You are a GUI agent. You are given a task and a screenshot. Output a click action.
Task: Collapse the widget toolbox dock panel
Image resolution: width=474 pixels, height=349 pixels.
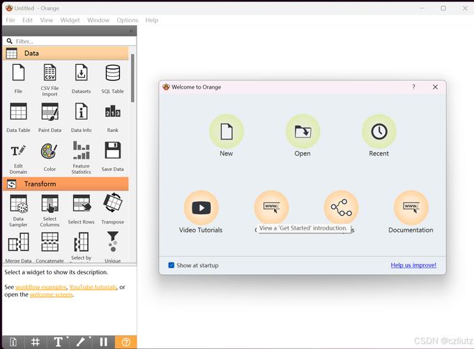click(132, 31)
